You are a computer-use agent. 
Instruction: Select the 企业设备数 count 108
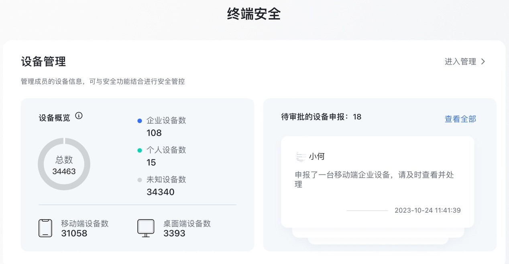pos(154,133)
